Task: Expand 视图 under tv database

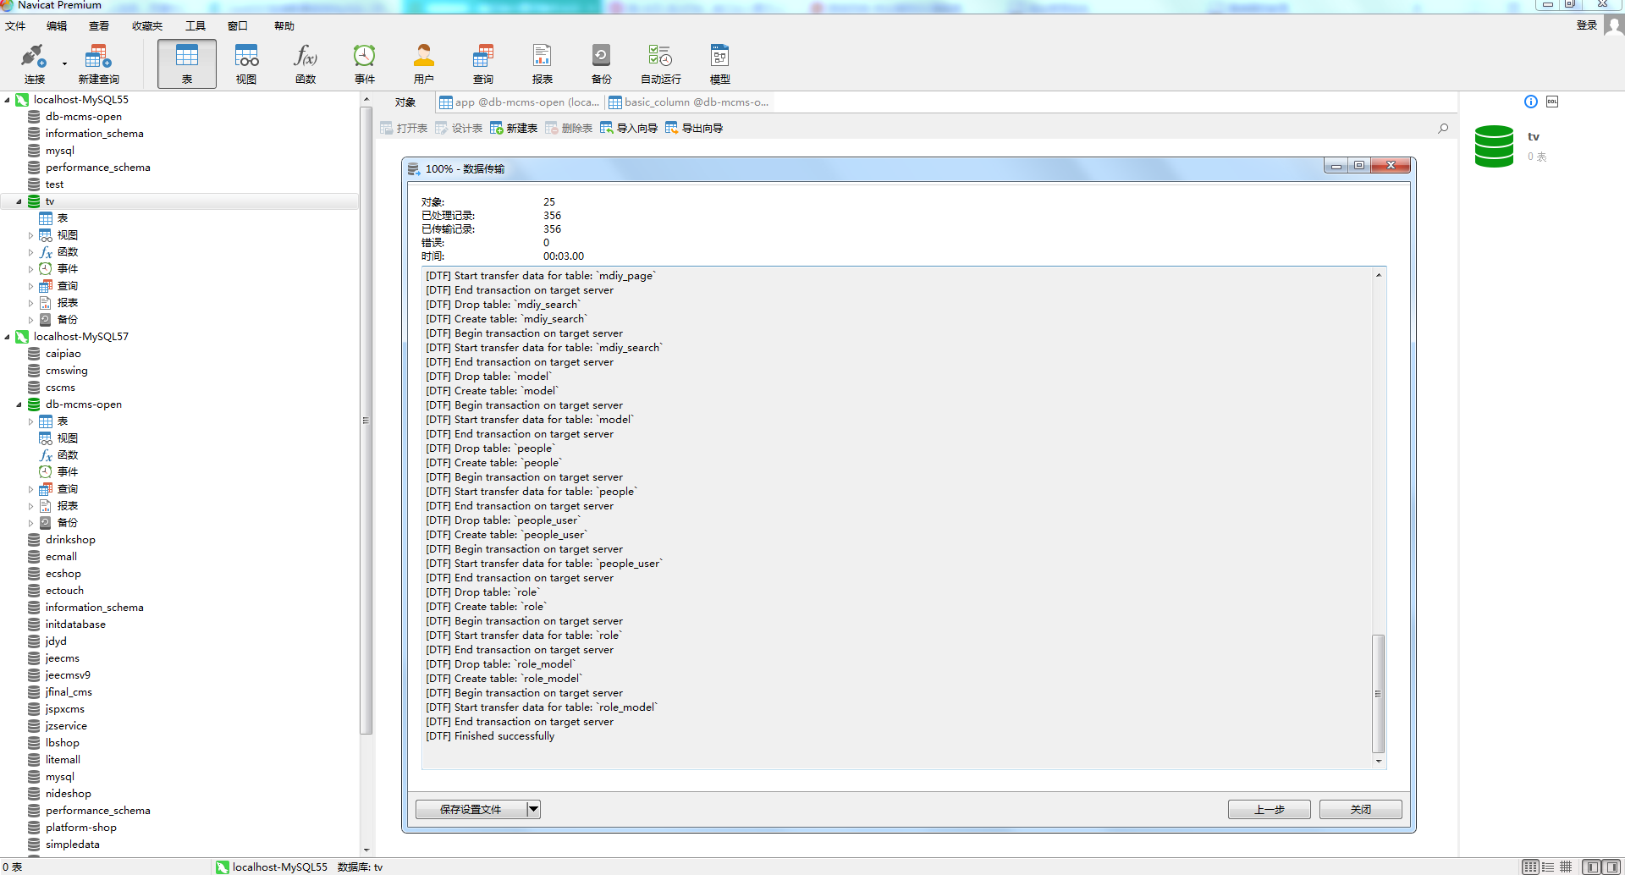Action: point(31,235)
